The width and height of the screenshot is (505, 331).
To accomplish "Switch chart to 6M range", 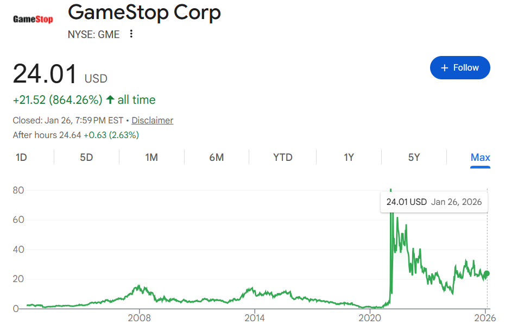I will click(x=216, y=158).
